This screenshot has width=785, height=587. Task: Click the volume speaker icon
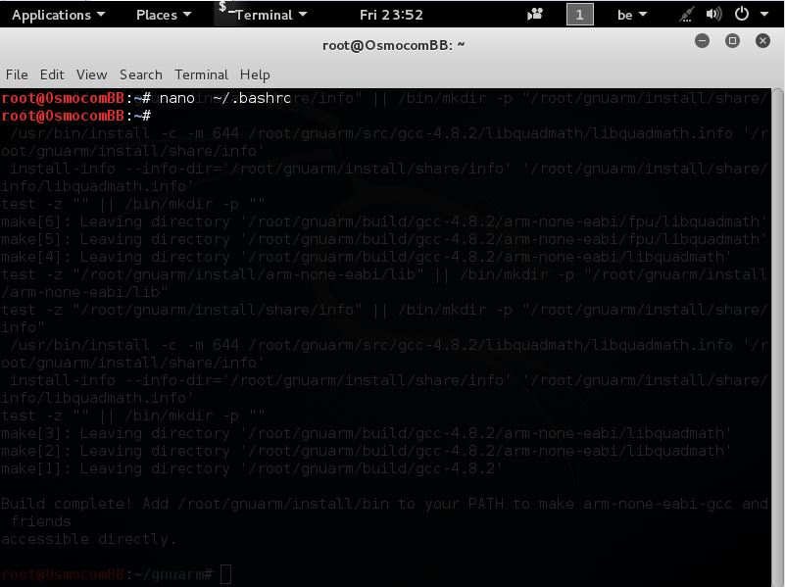click(x=713, y=14)
